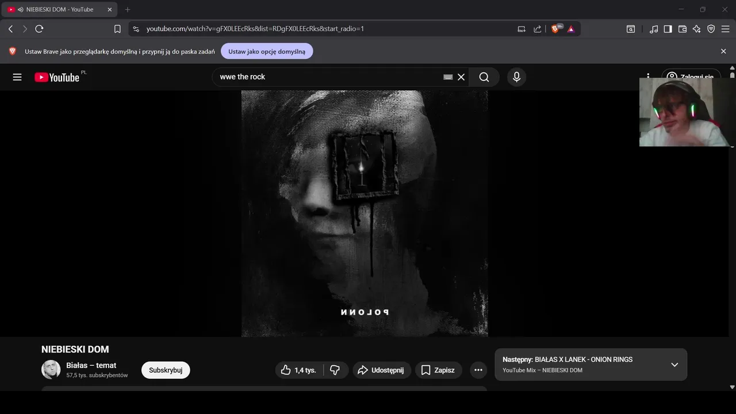The height and width of the screenshot is (414, 736).
Task: Submit search with magnifier button
Action: (x=484, y=77)
